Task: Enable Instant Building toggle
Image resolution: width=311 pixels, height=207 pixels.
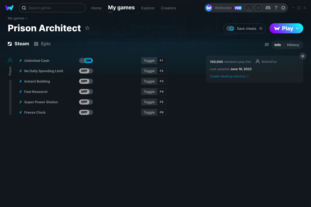Action: click(x=86, y=81)
